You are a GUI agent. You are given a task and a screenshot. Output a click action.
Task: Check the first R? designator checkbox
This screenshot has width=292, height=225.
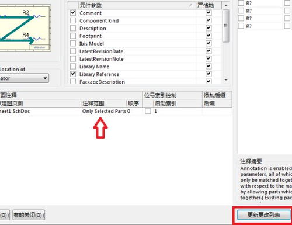click(241, 3)
